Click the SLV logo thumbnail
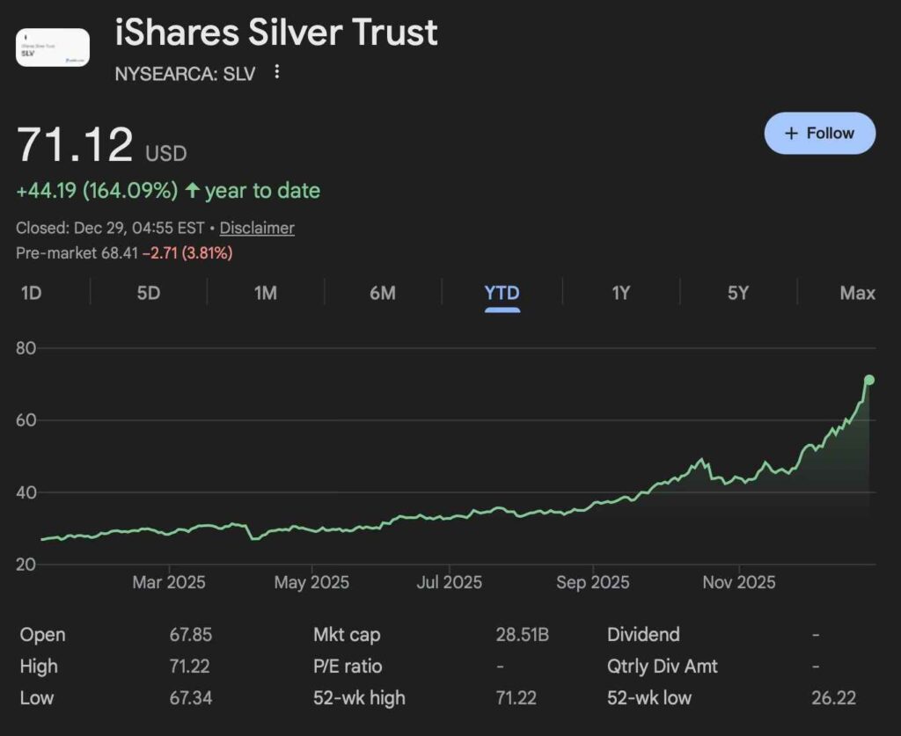This screenshot has height=736, width=901. [53, 47]
